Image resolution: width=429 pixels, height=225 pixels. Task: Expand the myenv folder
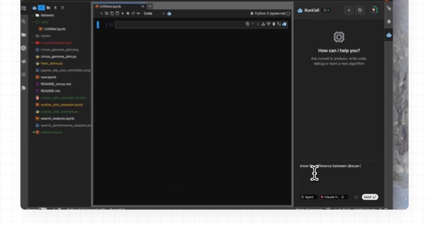click(x=33, y=36)
